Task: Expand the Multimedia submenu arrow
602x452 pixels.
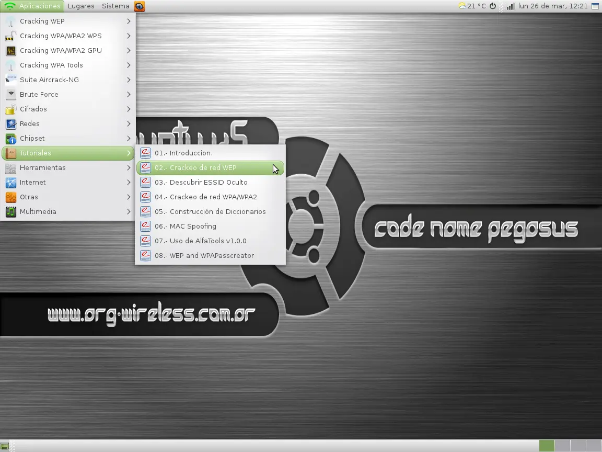Action: (x=129, y=211)
